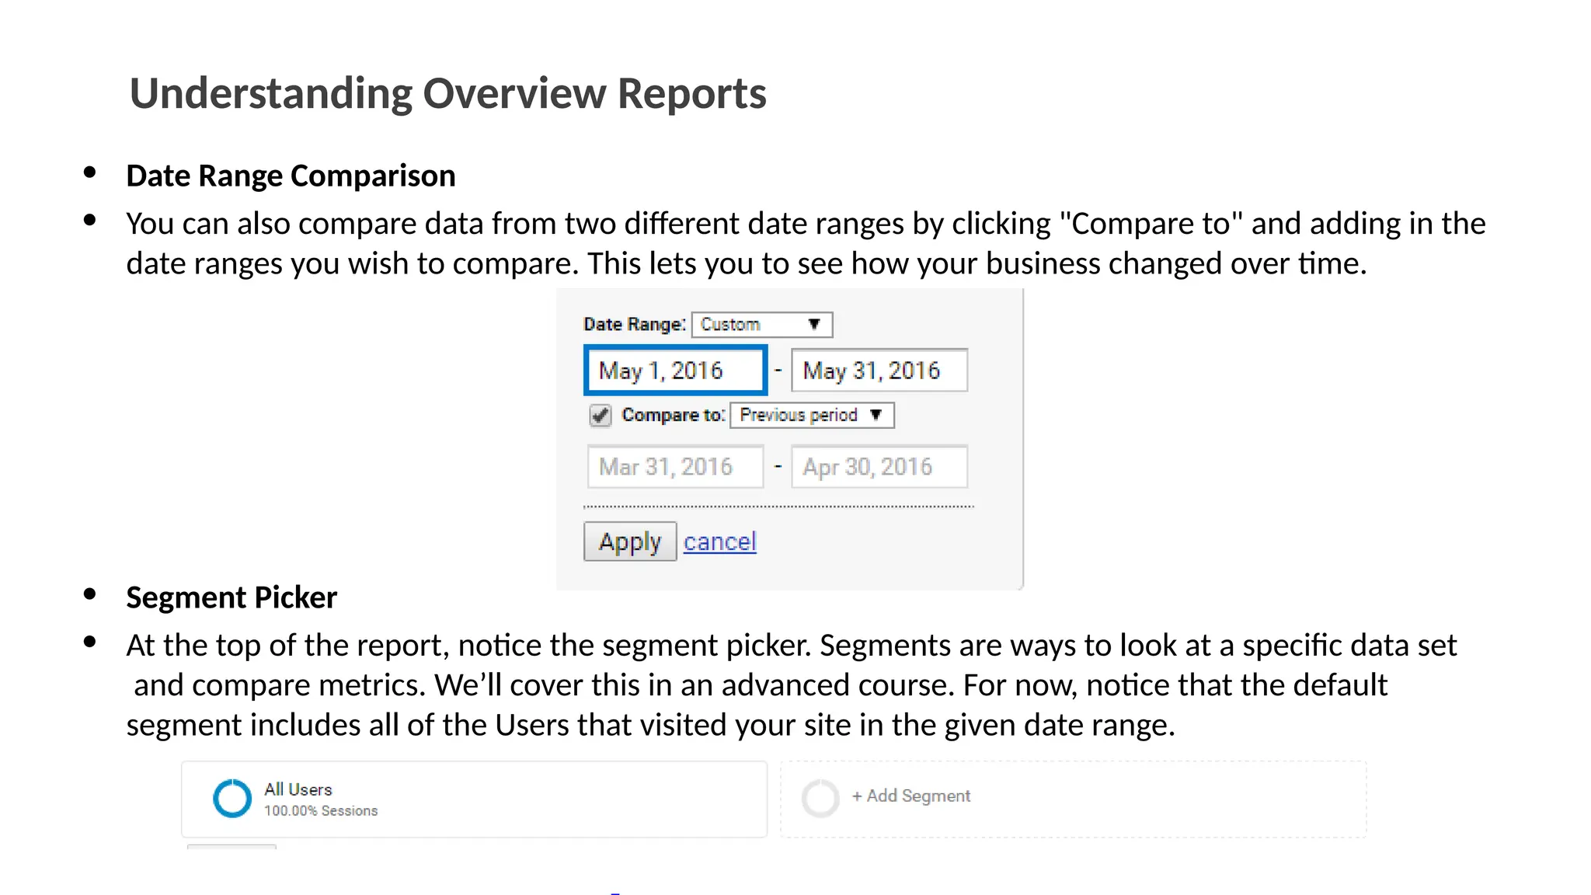Click the Compare to: label
1591x895 pixels.
pyautogui.click(x=674, y=415)
